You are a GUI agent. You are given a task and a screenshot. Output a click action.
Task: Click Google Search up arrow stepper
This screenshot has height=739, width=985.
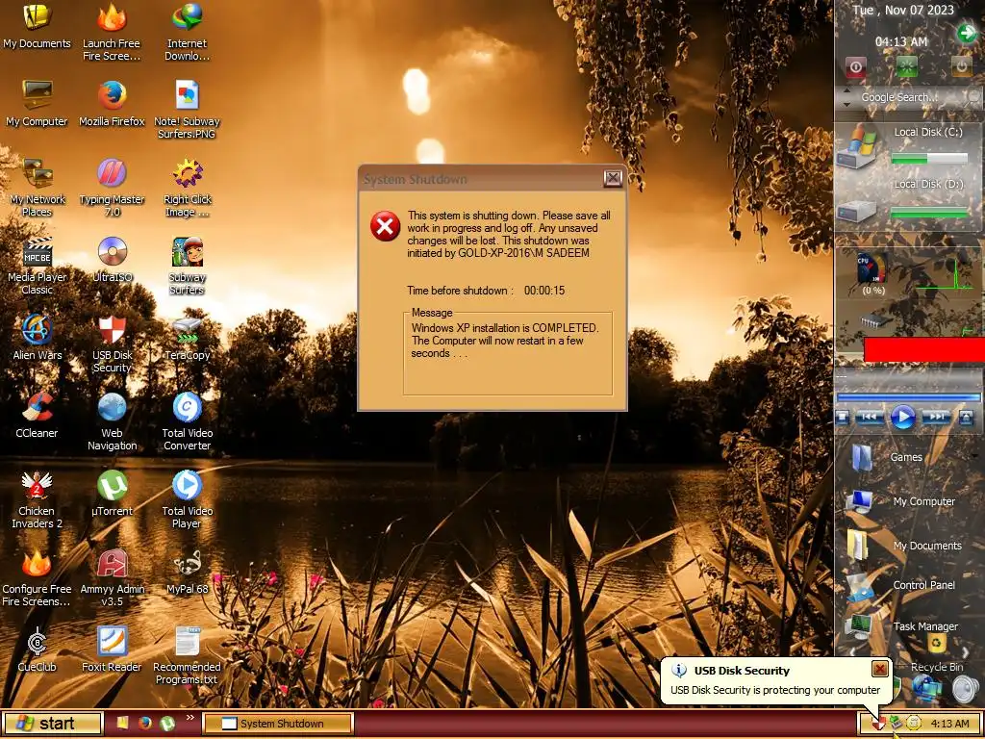point(846,91)
